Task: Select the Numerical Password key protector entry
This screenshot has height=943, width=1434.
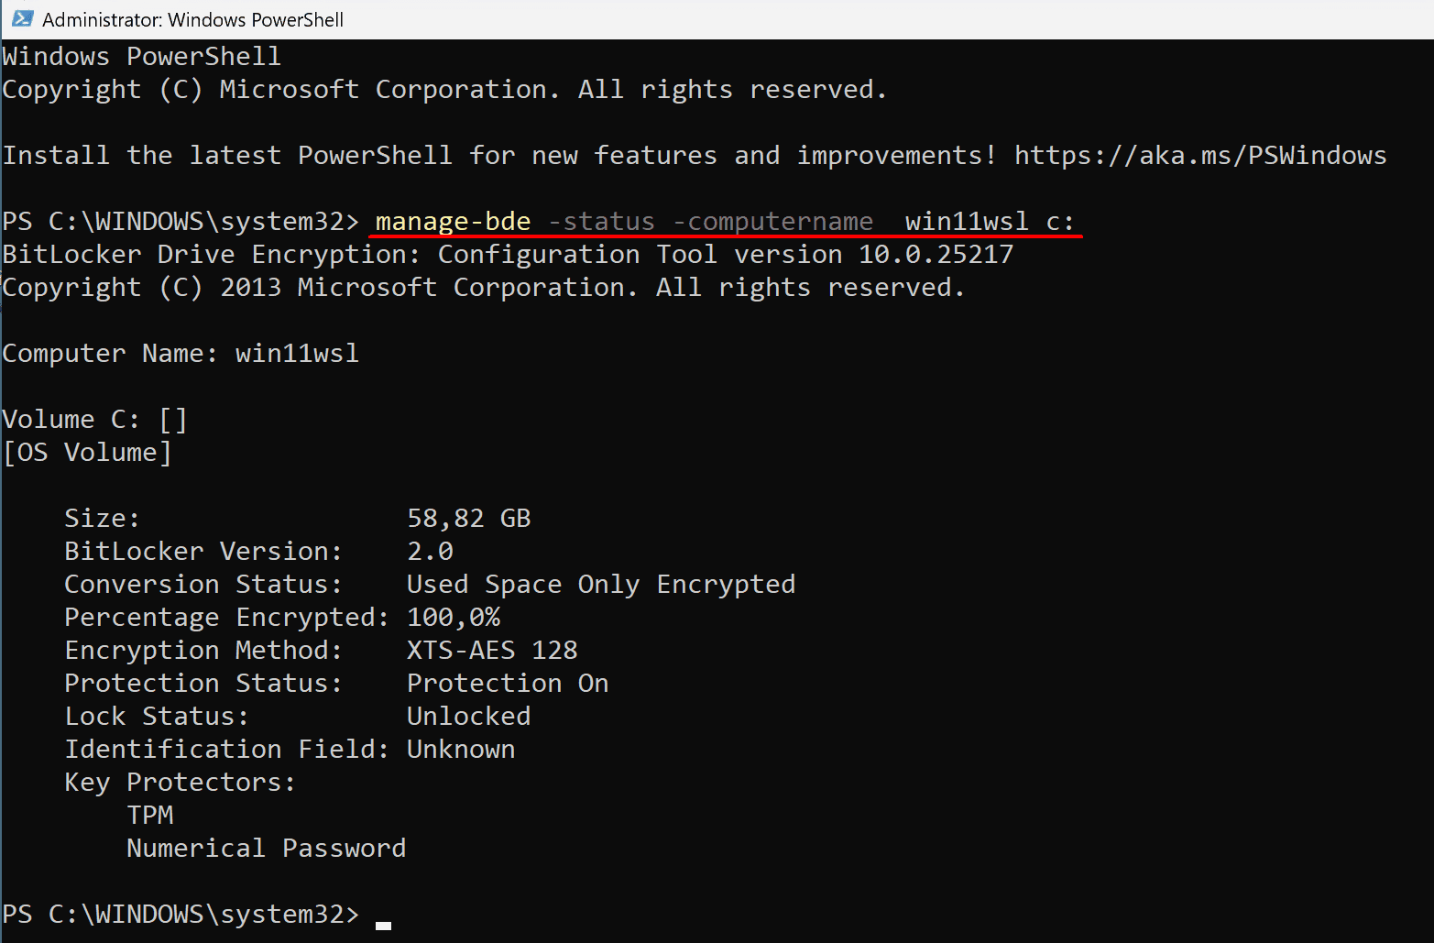Action: click(x=266, y=848)
